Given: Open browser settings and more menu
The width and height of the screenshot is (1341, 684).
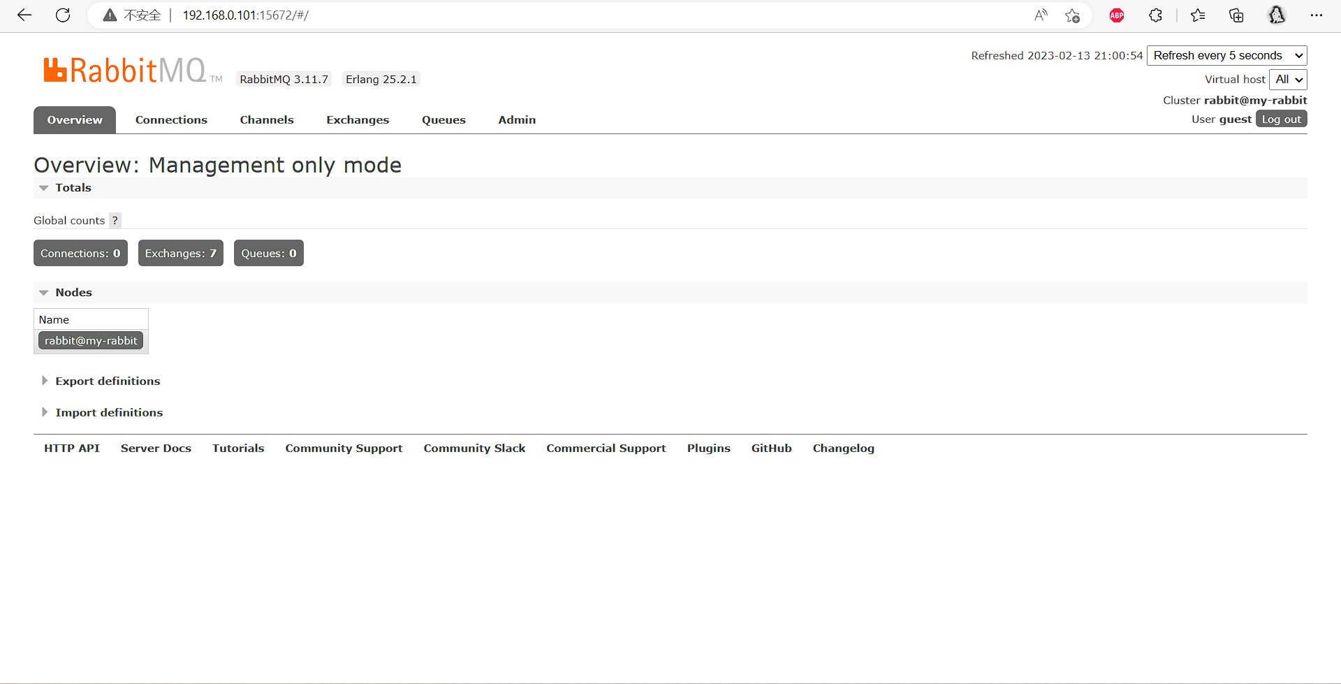Looking at the screenshot, I should (x=1317, y=15).
